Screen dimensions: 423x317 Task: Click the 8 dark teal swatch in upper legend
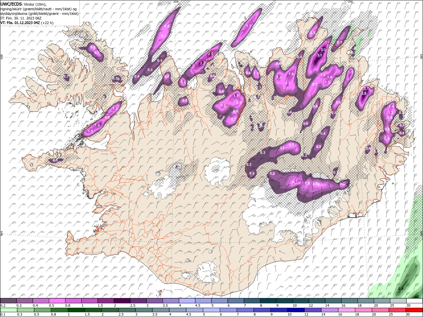pyautogui.click(x=268, y=301)
